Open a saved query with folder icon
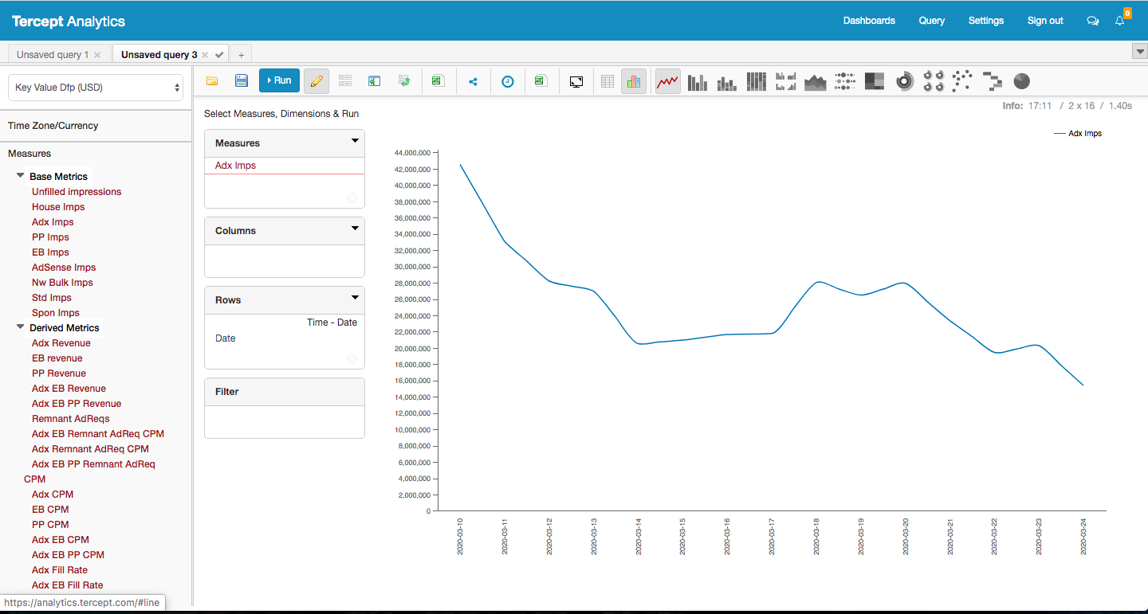The image size is (1148, 614). (212, 80)
